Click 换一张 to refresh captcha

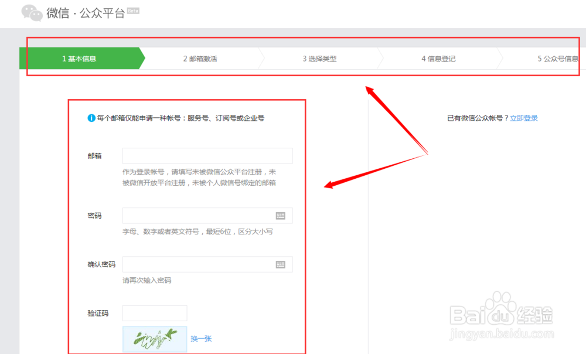[x=201, y=339]
